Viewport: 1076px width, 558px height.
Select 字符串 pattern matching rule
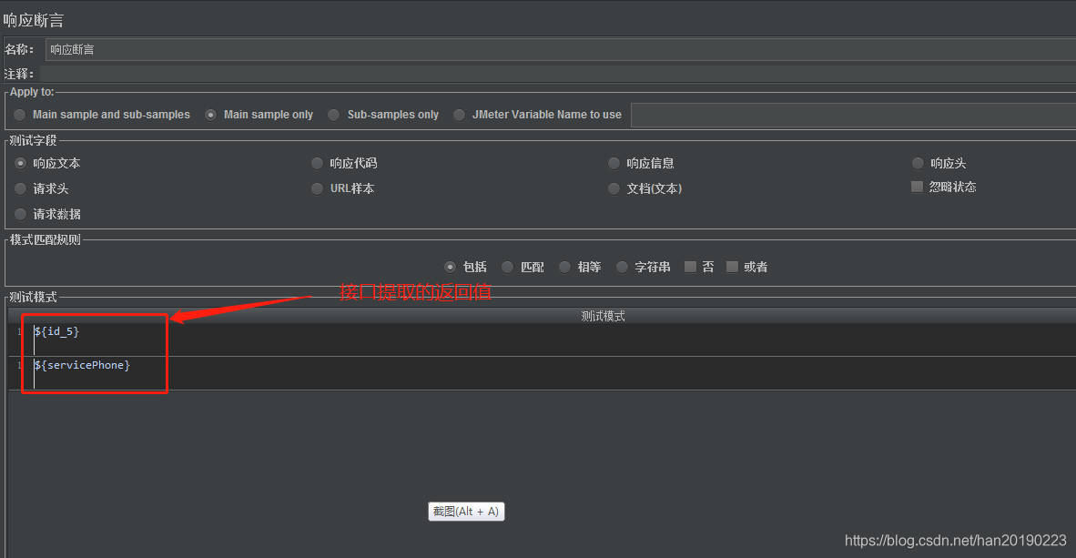[x=622, y=267]
